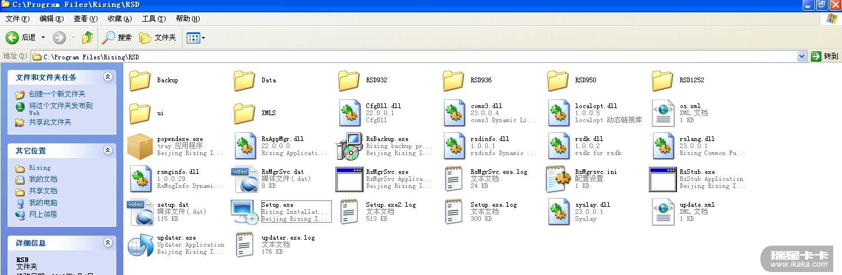Select the comx3.dll file icon
Viewport: 842px width, 275px height.
[x=454, y=113]
